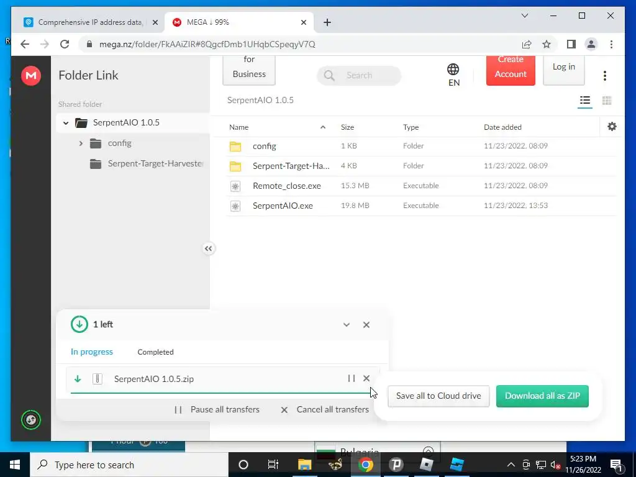This screenshot has width=636, height=477.
Task: Select the config folder in the file list
Action: 420,146
